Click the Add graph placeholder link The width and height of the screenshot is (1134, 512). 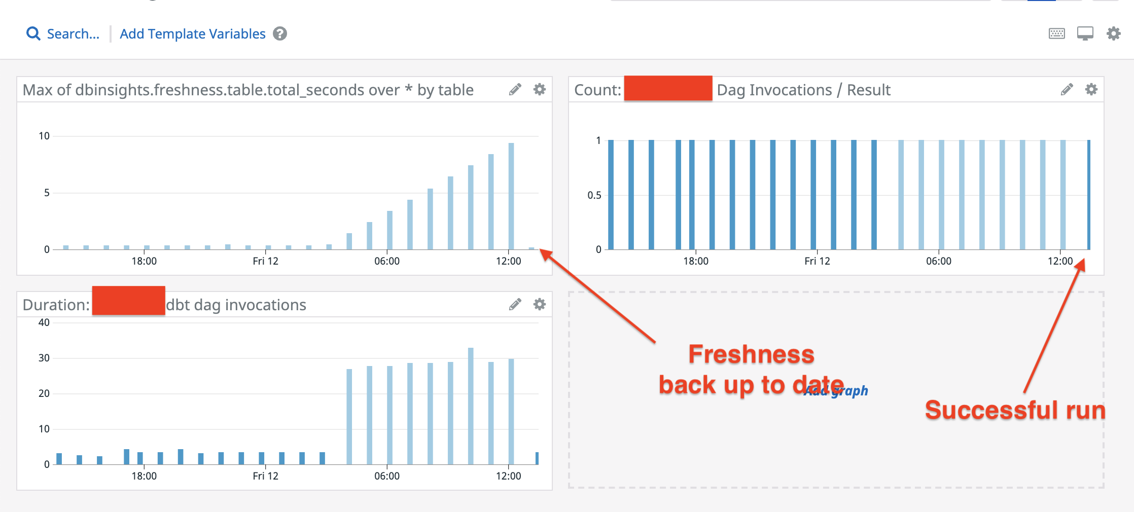click(836, 391)
